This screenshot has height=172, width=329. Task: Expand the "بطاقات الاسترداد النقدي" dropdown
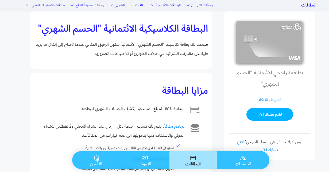point(45,5)
